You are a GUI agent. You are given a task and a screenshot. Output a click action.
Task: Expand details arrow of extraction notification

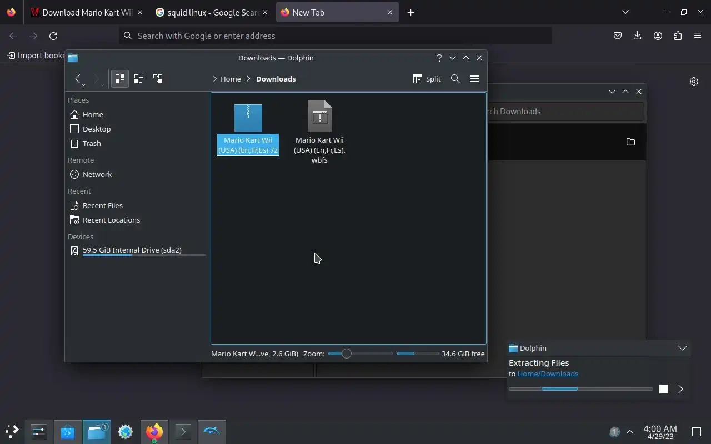(x=680, y=389)
